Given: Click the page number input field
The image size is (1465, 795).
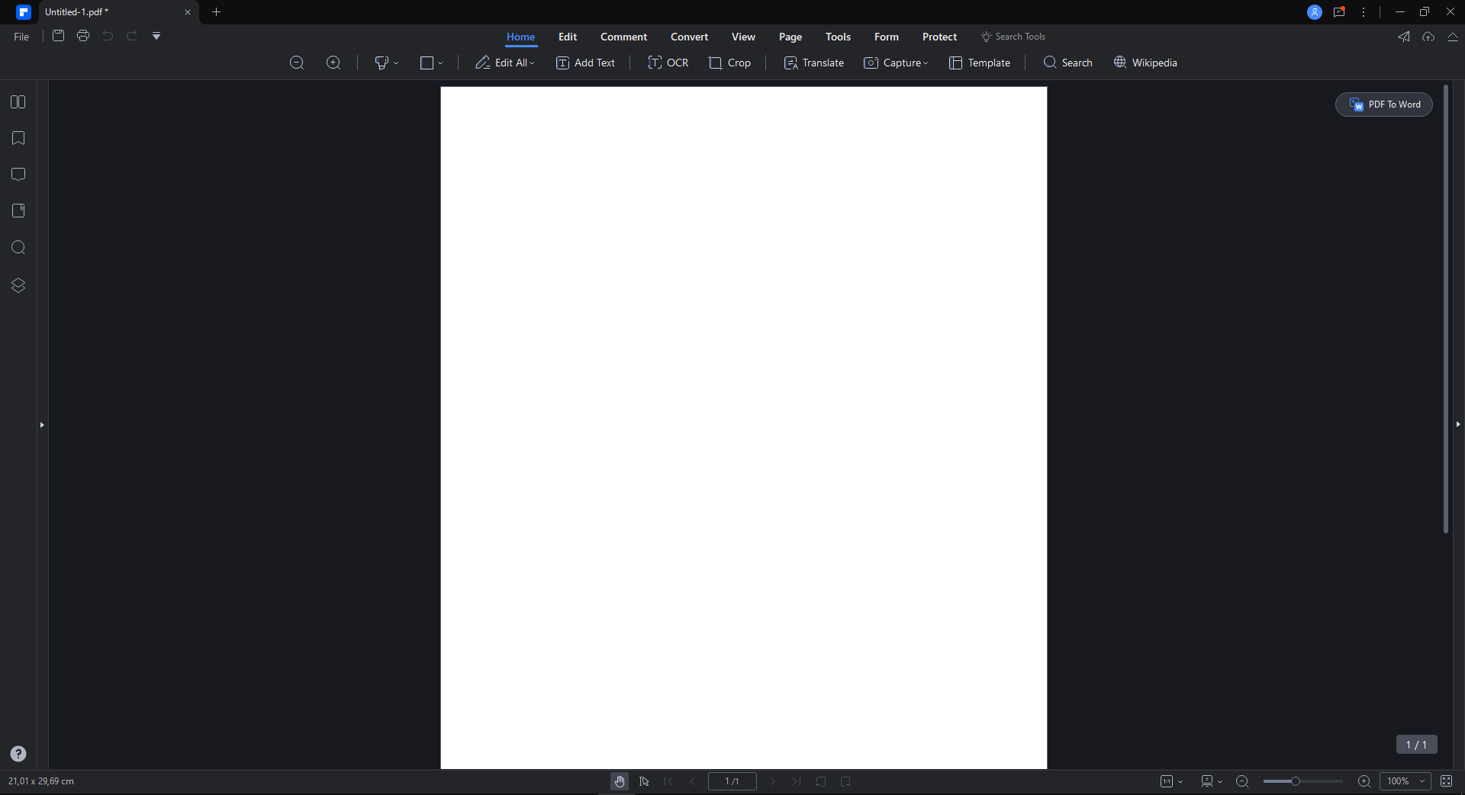Looking at the screenshot, I should point(732,781).
